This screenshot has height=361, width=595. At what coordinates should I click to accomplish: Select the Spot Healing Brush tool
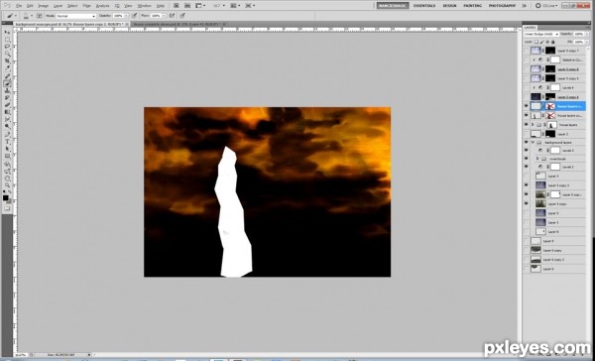click(x=7, y=76)
